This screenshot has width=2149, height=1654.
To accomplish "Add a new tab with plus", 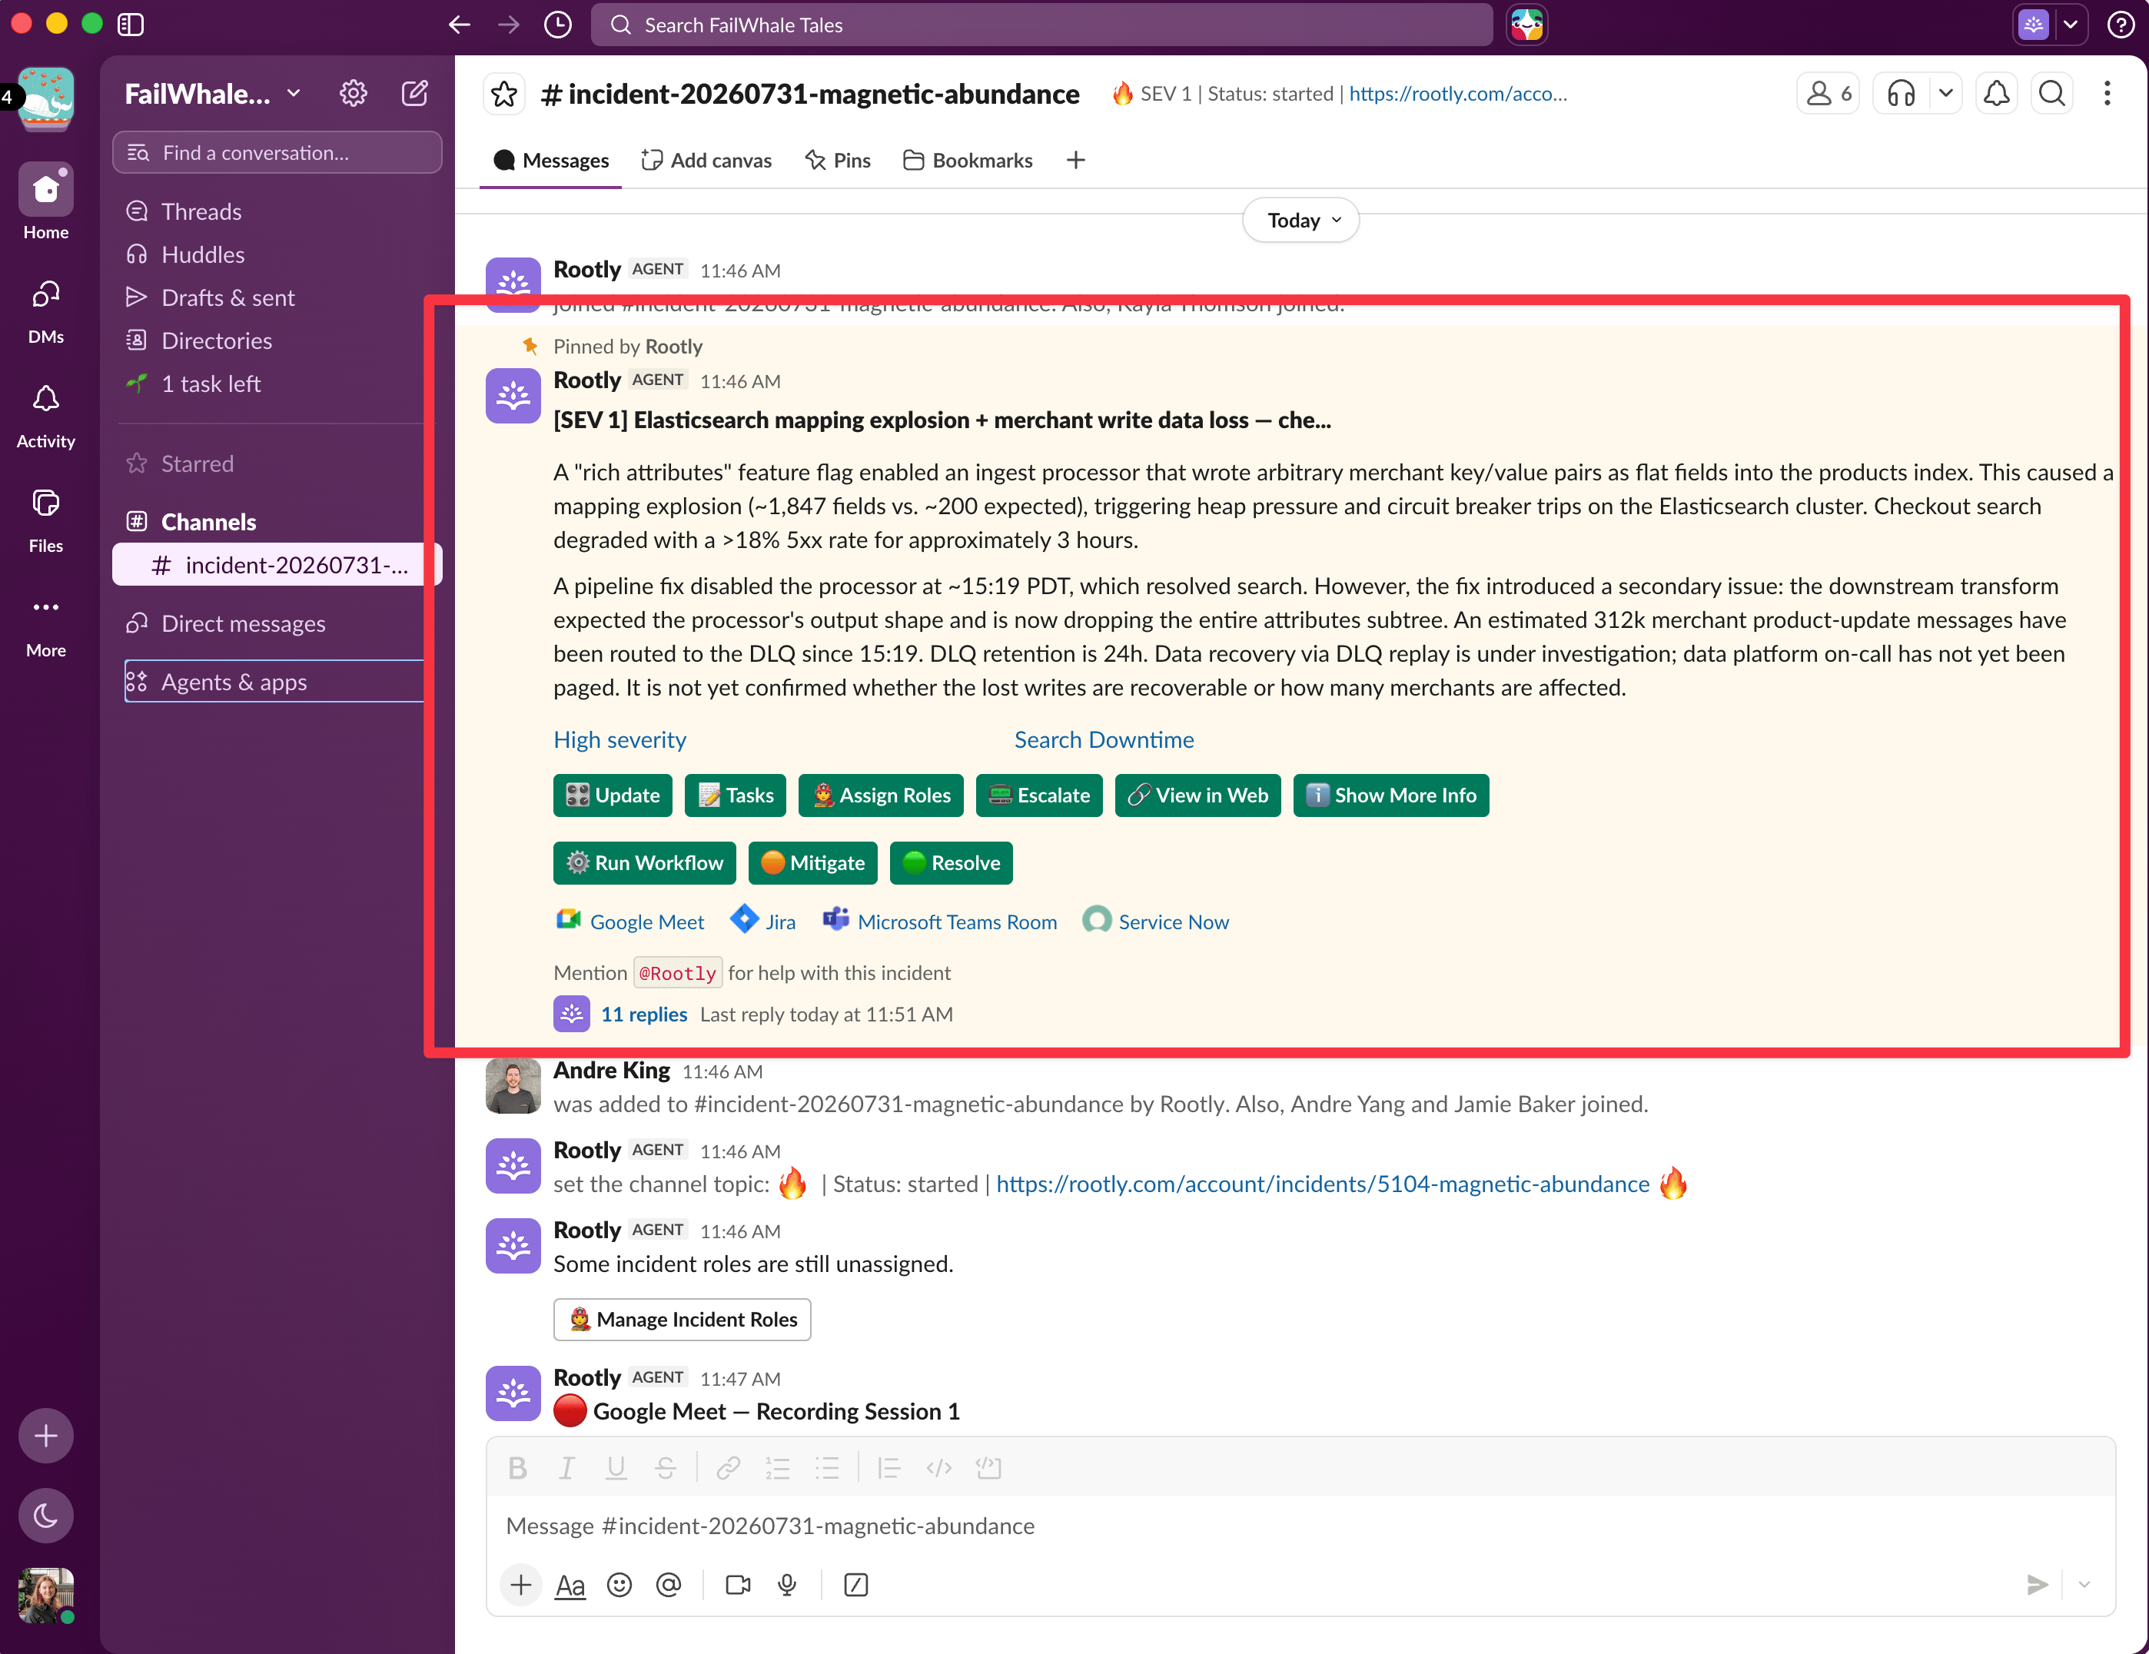I will click(1075, 161).
